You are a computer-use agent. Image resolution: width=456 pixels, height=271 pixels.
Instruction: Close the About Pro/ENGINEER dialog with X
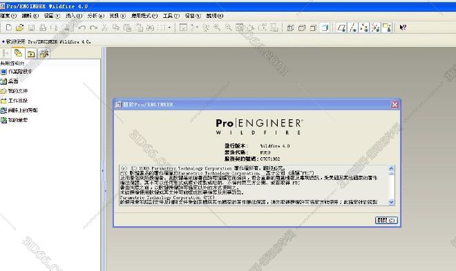[x=395, y=104]
